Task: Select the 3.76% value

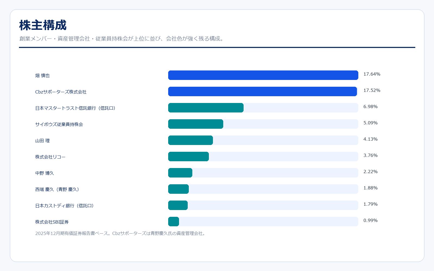Action: tap(371, 155)
